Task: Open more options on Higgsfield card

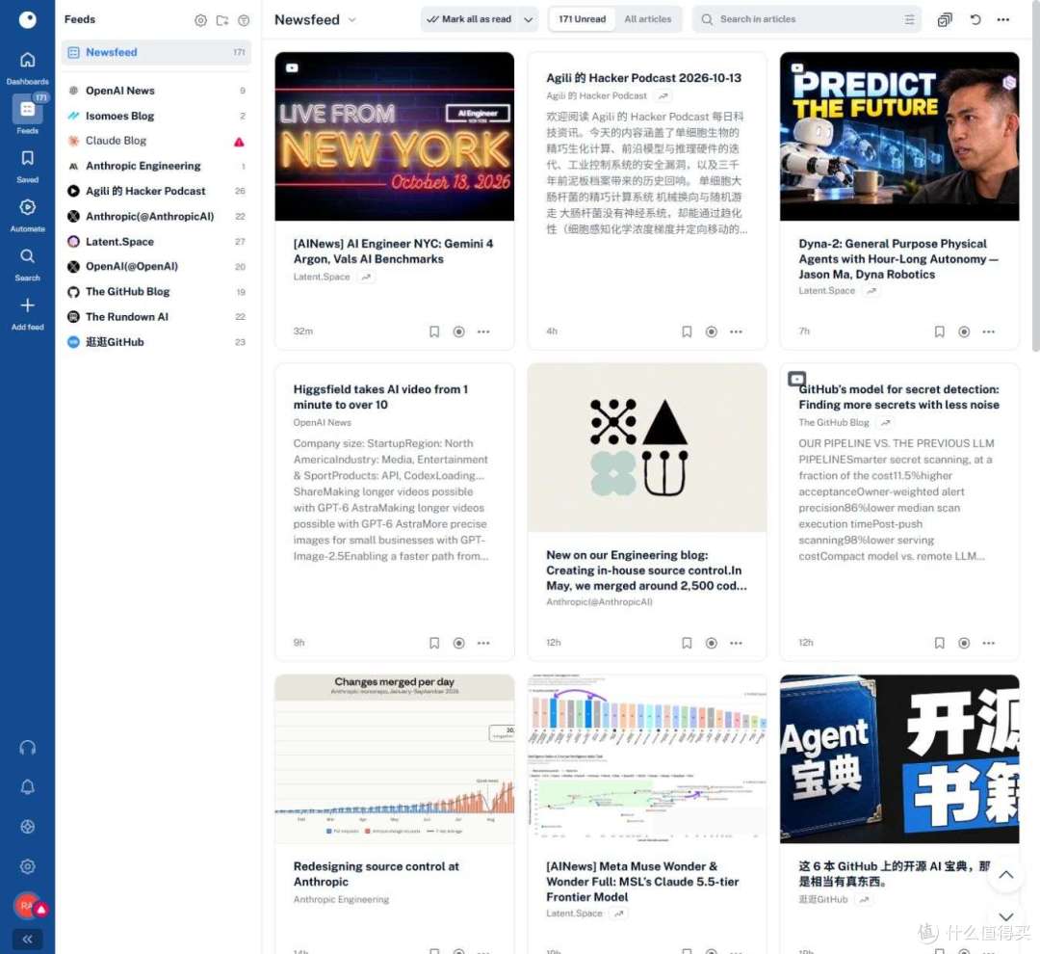Action: pos(483,643)
